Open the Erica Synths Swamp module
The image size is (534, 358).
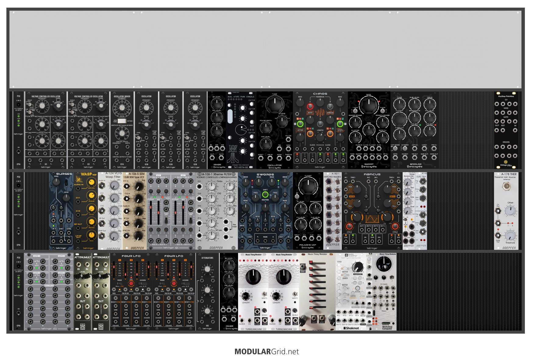(369, 130)
